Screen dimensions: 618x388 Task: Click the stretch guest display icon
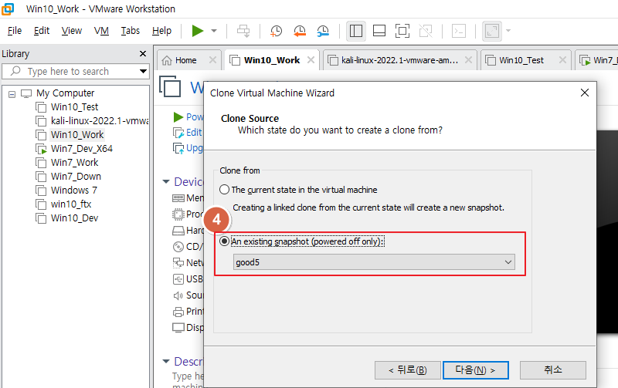(492, 31)
